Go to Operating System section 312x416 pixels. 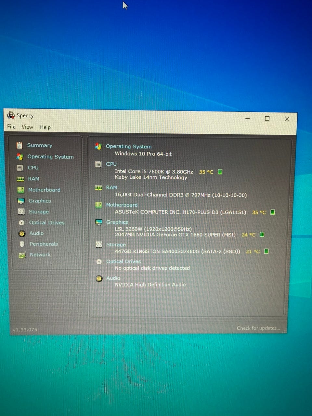coord(50,157)
